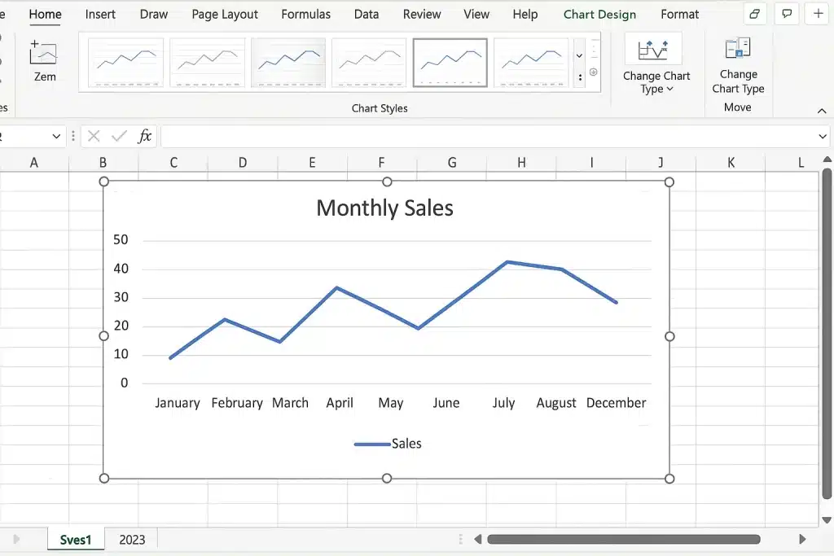The height and width of the screenshot is (556, 834).
Task: Open the comments speech bubble icon
Action: [x=787, y=14]
